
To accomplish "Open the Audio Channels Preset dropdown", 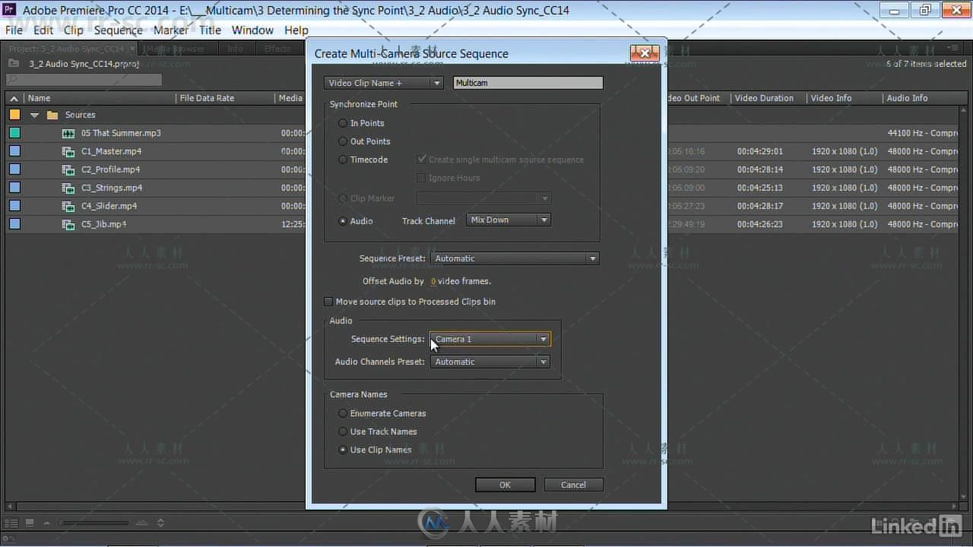I will tap(490, 362).
